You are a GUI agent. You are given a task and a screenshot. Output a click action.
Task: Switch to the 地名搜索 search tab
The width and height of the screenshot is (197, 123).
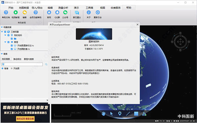click(x=6, y=59)
